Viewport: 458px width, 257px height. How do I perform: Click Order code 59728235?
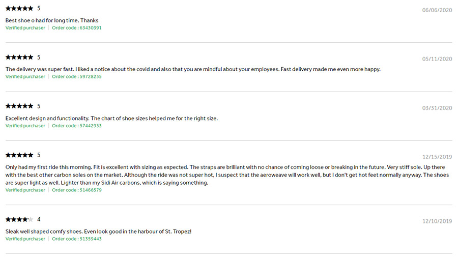click(x=77, y=76)
